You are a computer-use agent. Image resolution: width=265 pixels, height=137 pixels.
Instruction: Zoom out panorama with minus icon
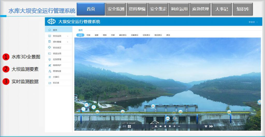click(x=179, y=126)
